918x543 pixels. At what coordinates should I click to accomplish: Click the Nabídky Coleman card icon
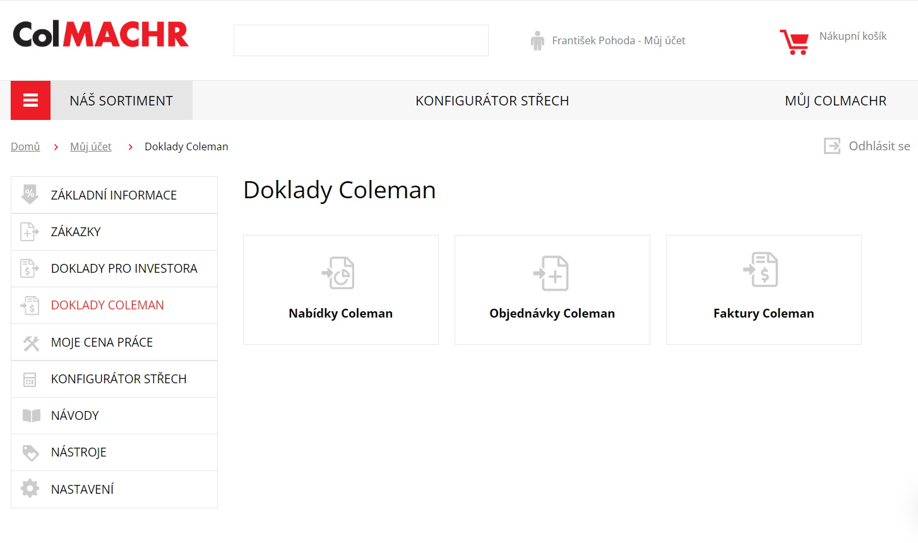point(338,273)
